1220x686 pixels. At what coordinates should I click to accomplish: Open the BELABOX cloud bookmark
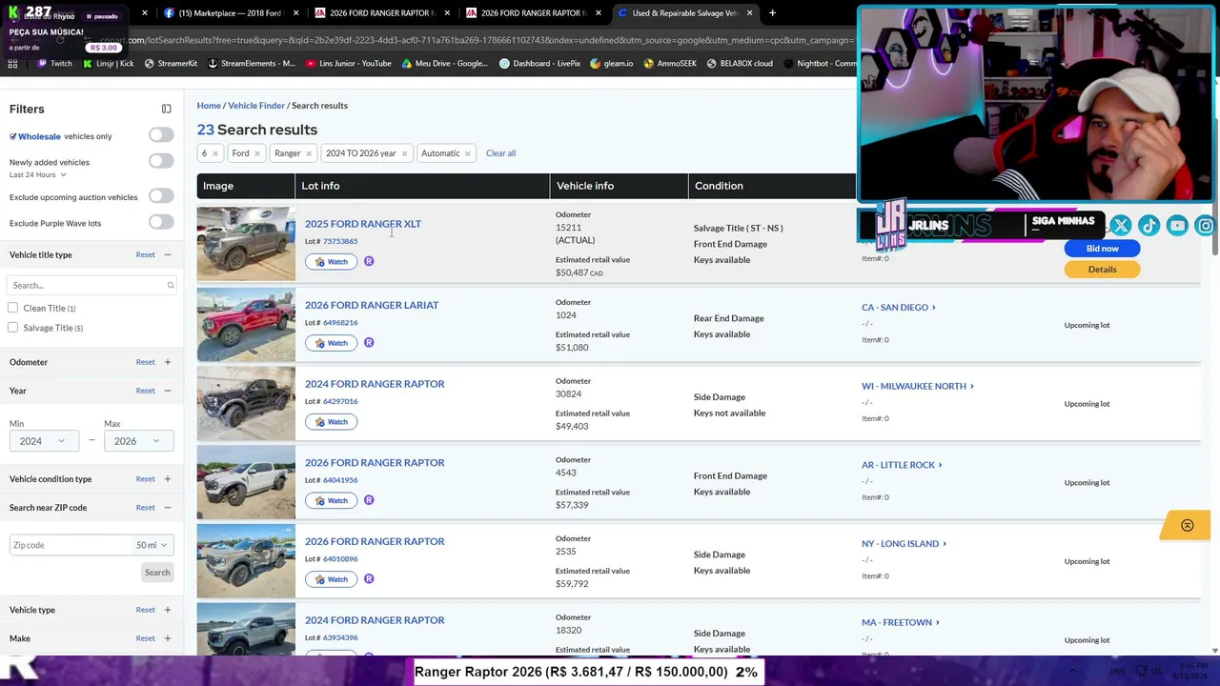[x=740, y=64]
